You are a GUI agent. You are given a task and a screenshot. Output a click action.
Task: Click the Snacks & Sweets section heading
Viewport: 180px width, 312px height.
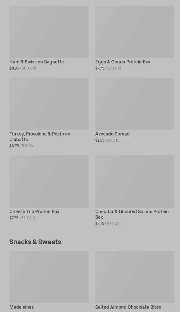click(x=35, y=242)
